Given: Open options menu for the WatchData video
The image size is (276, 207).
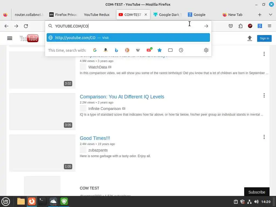Looking at the screenshot, I should point(264,54).
